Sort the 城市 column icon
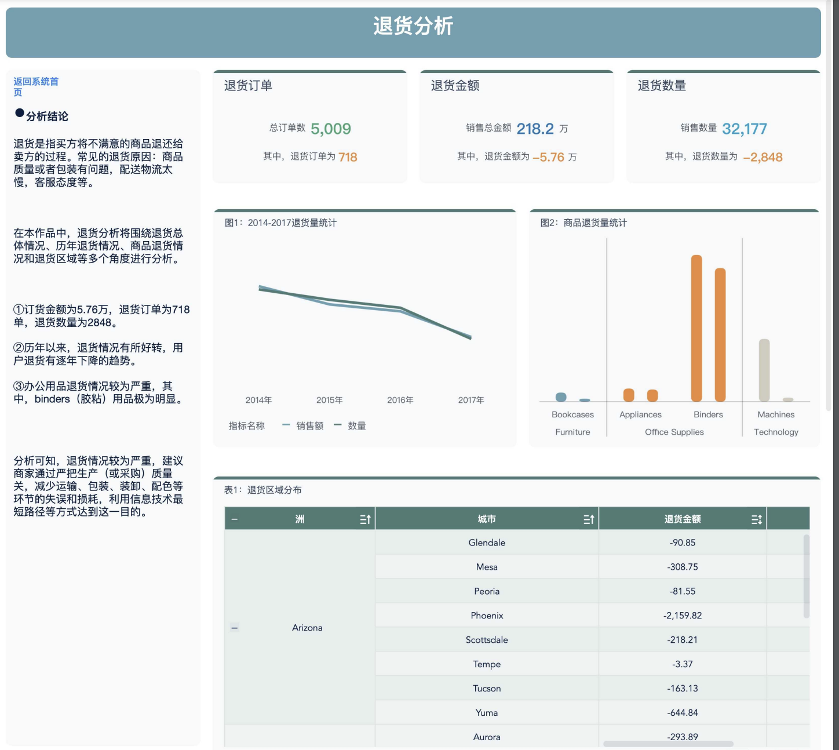The image size is (839, 750). click(589, 519)
